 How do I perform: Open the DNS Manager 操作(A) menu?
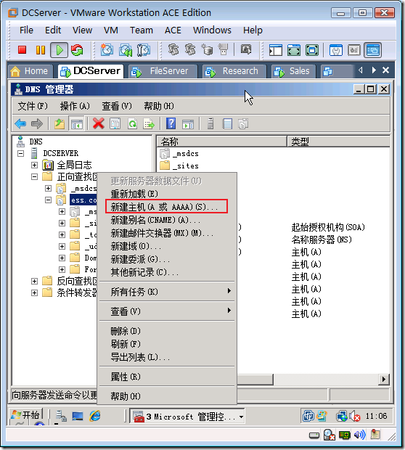pos(75,106)
